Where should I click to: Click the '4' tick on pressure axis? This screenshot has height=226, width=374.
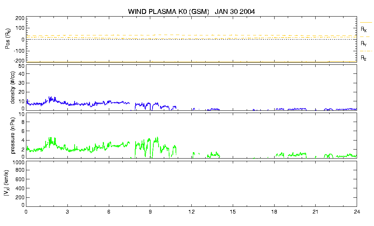pyautogui.click(x=23, y=140)
